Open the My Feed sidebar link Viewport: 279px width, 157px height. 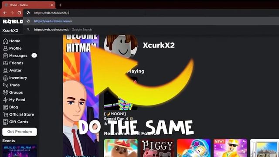17,100
